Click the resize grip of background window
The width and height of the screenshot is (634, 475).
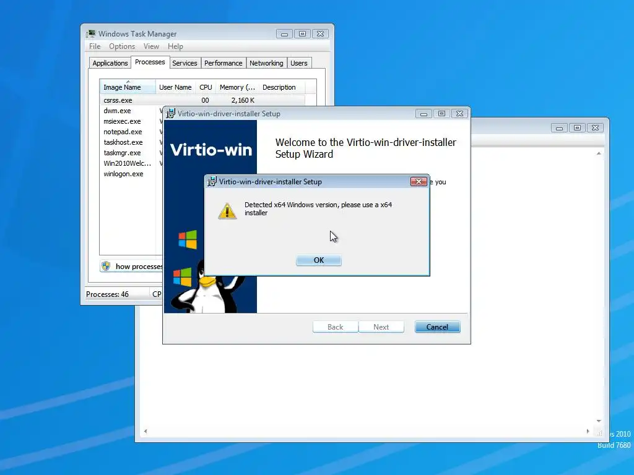599,432
